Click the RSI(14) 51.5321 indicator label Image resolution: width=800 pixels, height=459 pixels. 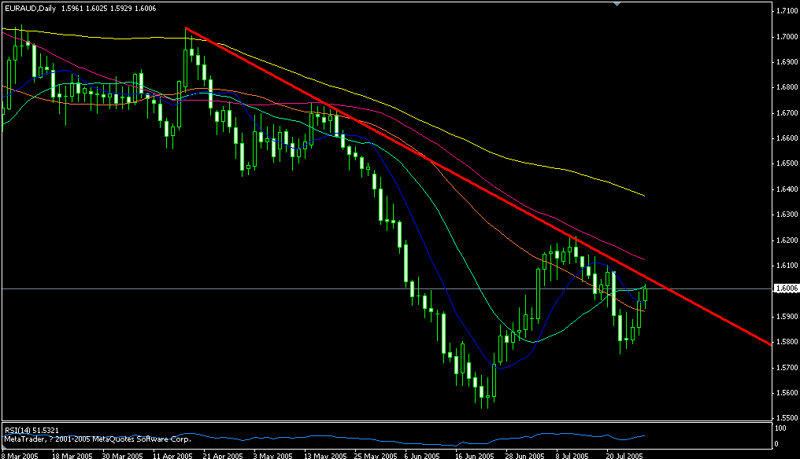31,431
